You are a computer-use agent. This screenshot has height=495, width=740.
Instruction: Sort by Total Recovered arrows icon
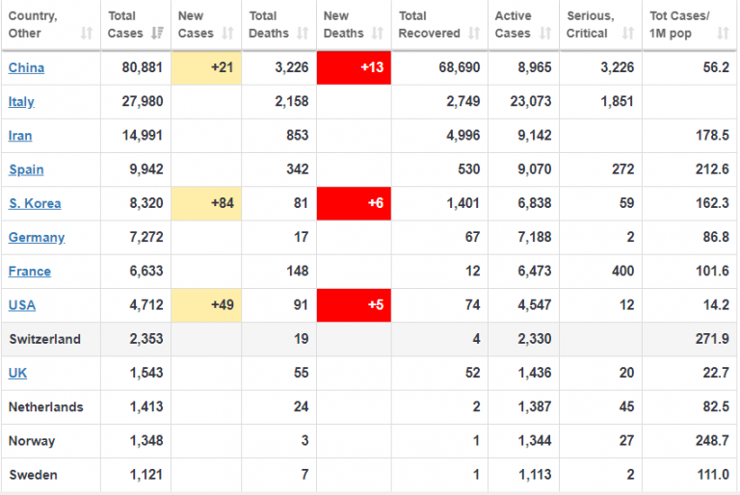(x=473, y=34)
